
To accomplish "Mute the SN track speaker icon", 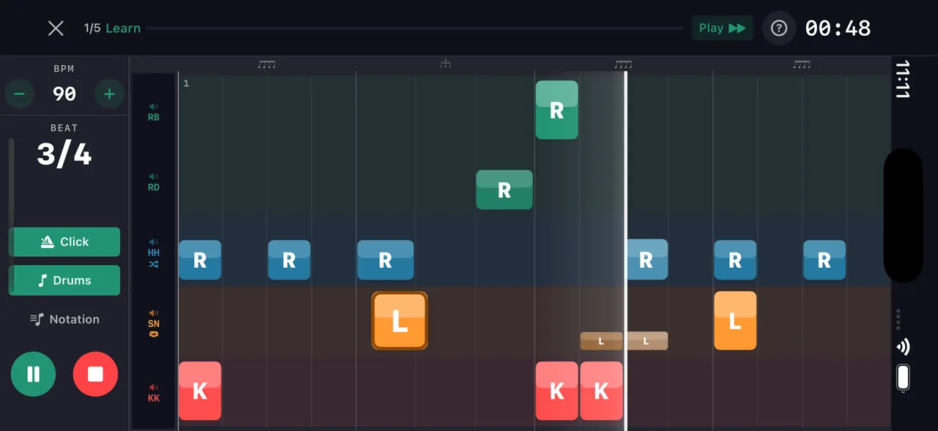I will (154, 312).
